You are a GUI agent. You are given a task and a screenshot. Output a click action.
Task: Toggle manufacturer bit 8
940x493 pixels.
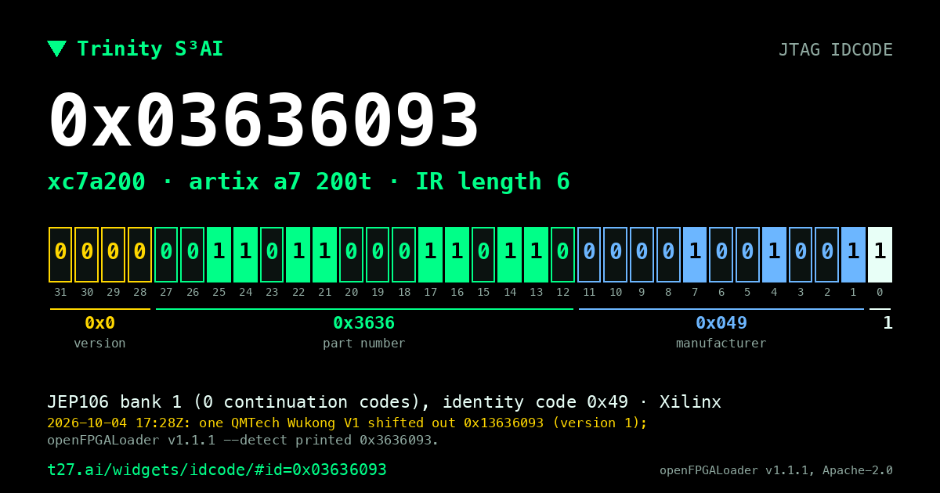668,254
